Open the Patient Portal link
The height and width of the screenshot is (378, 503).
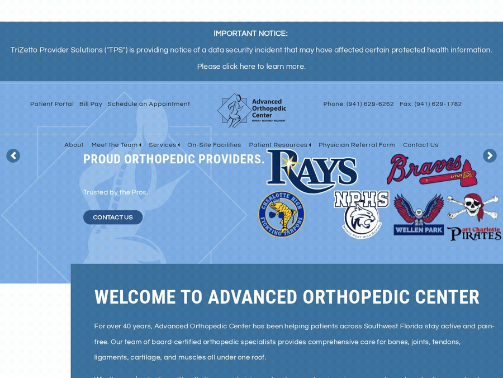(x=52, y=104)
